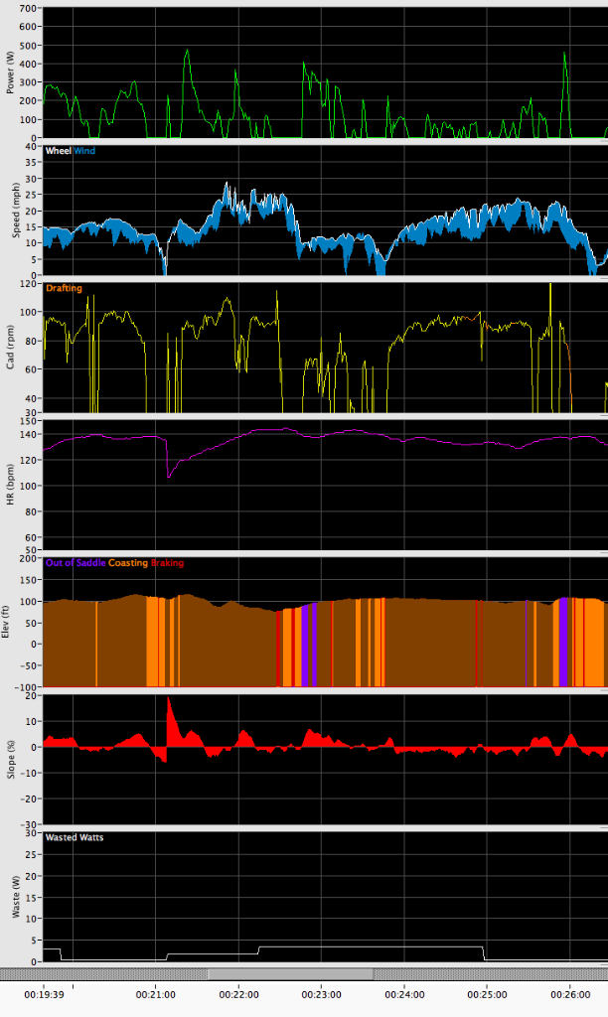Image resolution: width=608 pixels, height=1017 pixels.
Task: Click the 00:21:00 time axis label
Action: click(x=156, y=993)
